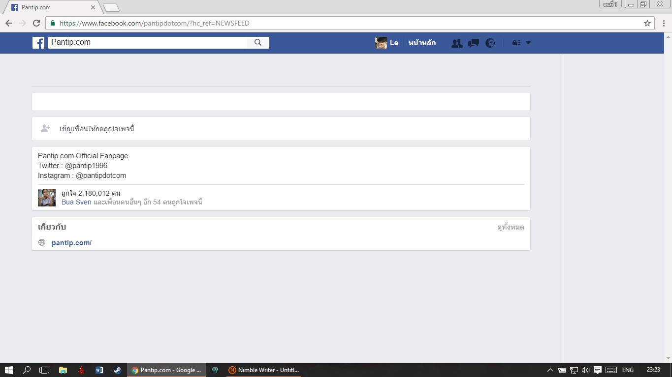This screenshot has width=672, height=377.
Task: Click the Bua Sven friend link
Action: tap(76, 202)
